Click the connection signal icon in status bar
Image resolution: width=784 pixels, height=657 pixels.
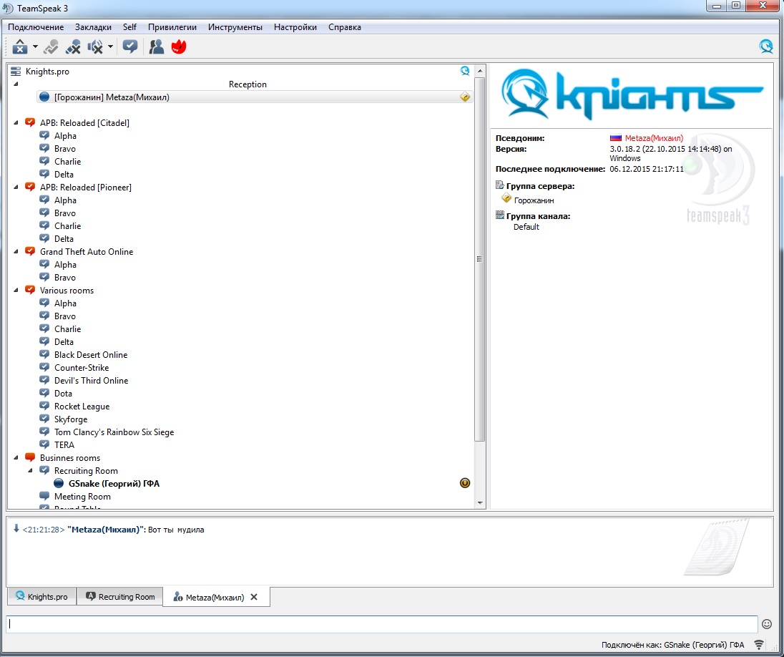pyautogui.click(x=759, y=645)
